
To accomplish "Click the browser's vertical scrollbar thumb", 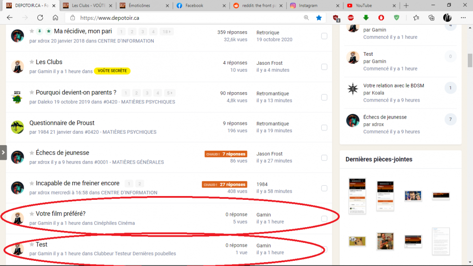I will tap(470, 60).
